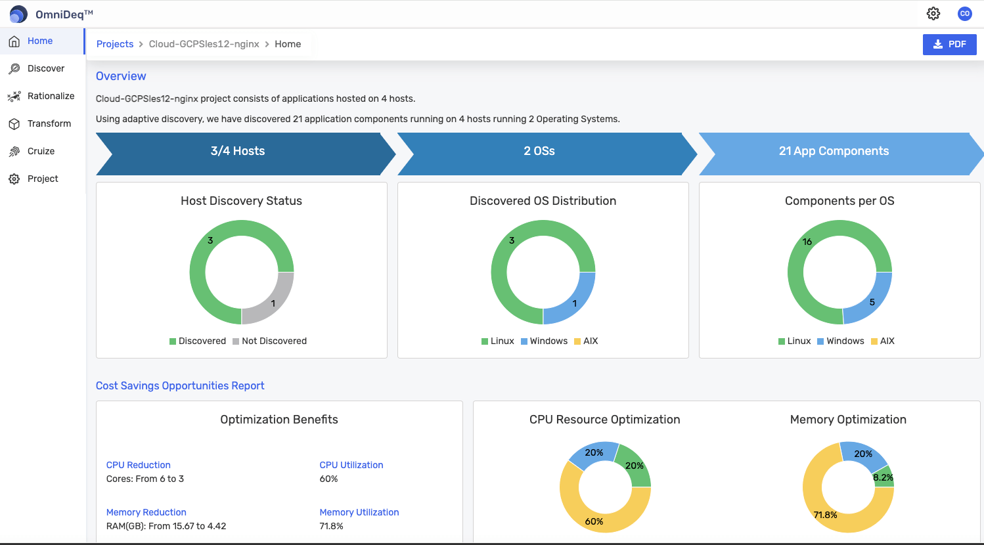Select Cloud-GCPSles12-nginx breadcrumb item
This screenshot has height=545, width=984.
(x=204, y=44)
